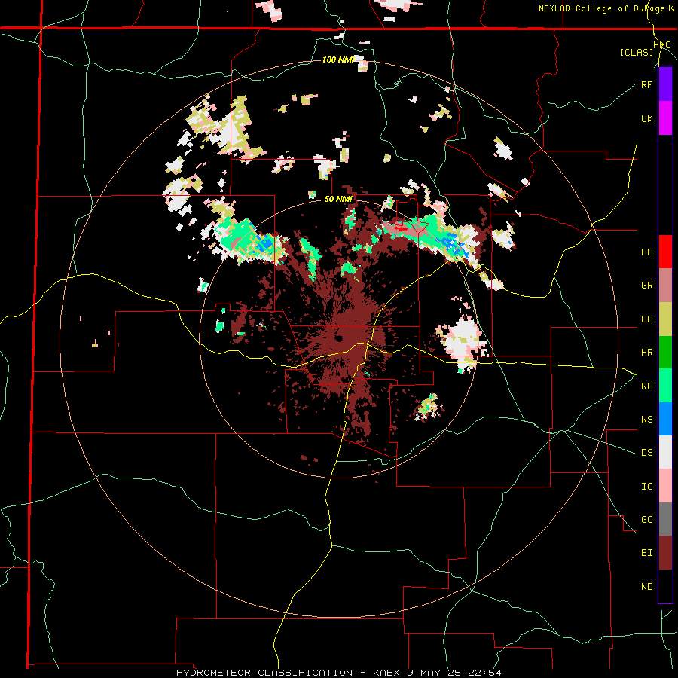The height and width of the screenshot is (678, 678).
Task: Click the dark brown BI legend swatch
Action: [665, 553]
